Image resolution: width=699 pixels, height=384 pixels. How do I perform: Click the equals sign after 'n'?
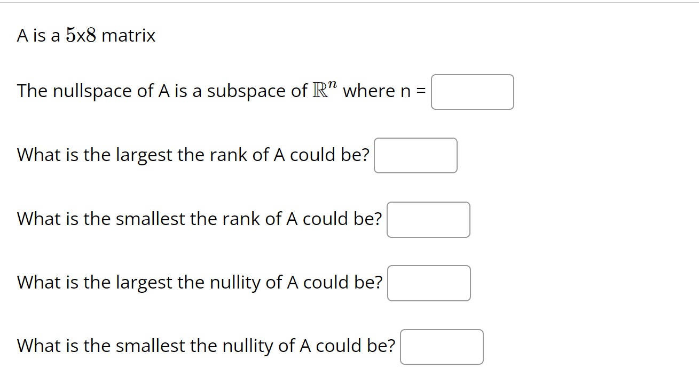point(422,91)
